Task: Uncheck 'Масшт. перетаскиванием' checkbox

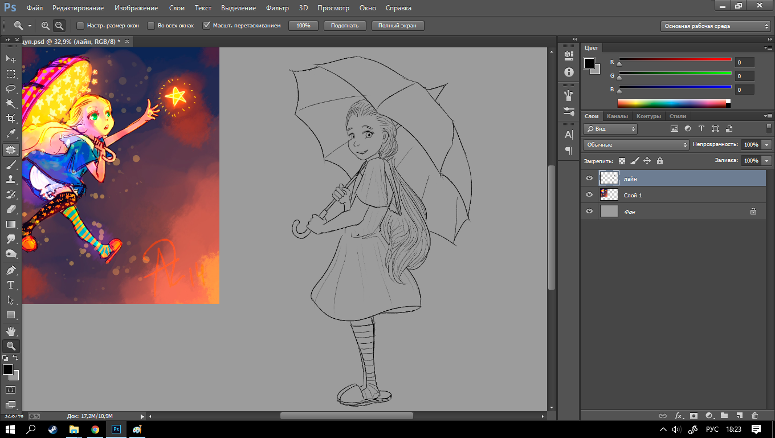Action: pos(207,26)
